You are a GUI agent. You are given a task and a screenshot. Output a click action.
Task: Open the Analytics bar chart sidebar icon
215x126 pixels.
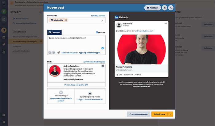click(4, 52)
